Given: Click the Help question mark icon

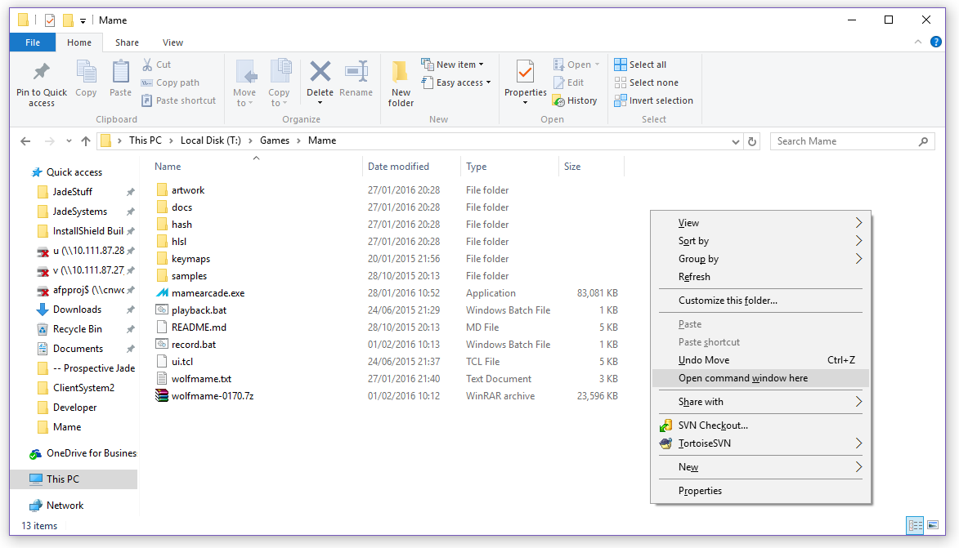Looking at the screenshot, I should pos(936,42).
